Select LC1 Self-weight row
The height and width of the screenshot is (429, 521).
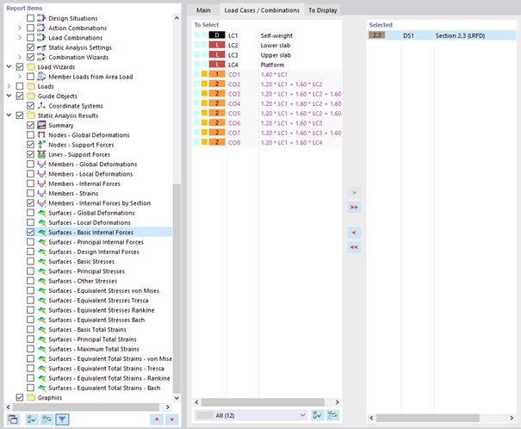click(267, 35)
